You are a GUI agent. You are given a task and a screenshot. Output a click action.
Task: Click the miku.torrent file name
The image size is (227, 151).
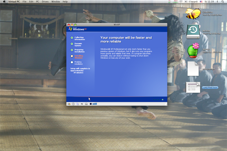[x=209, y=69]
